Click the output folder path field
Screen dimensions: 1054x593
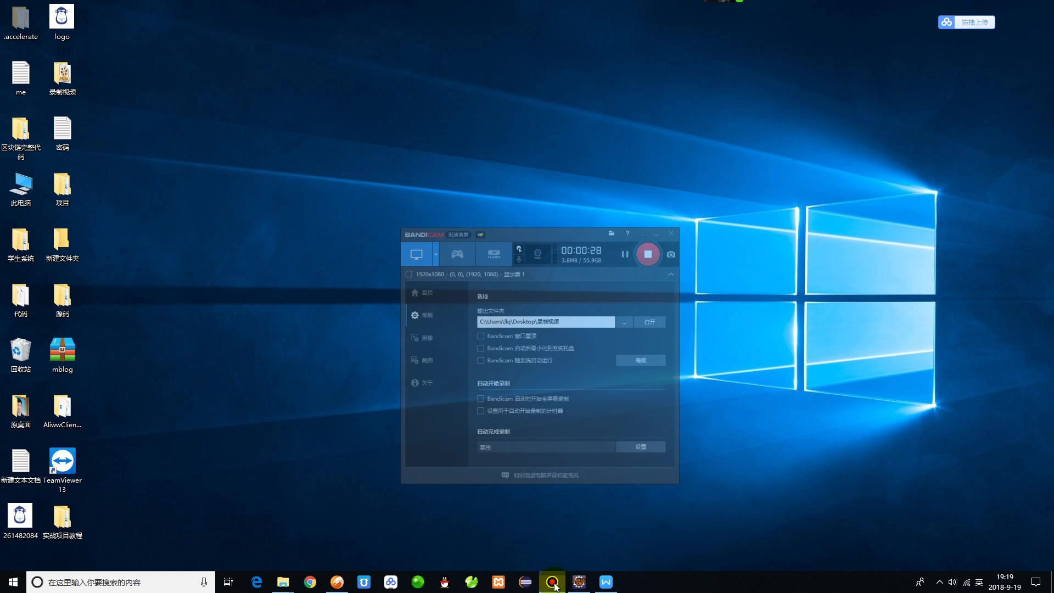coord(546,322)
